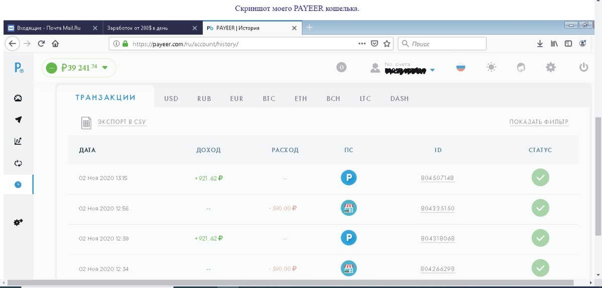Switch to the BCH tab
This screenshot has height=288, width=602.
click(333, 99)
